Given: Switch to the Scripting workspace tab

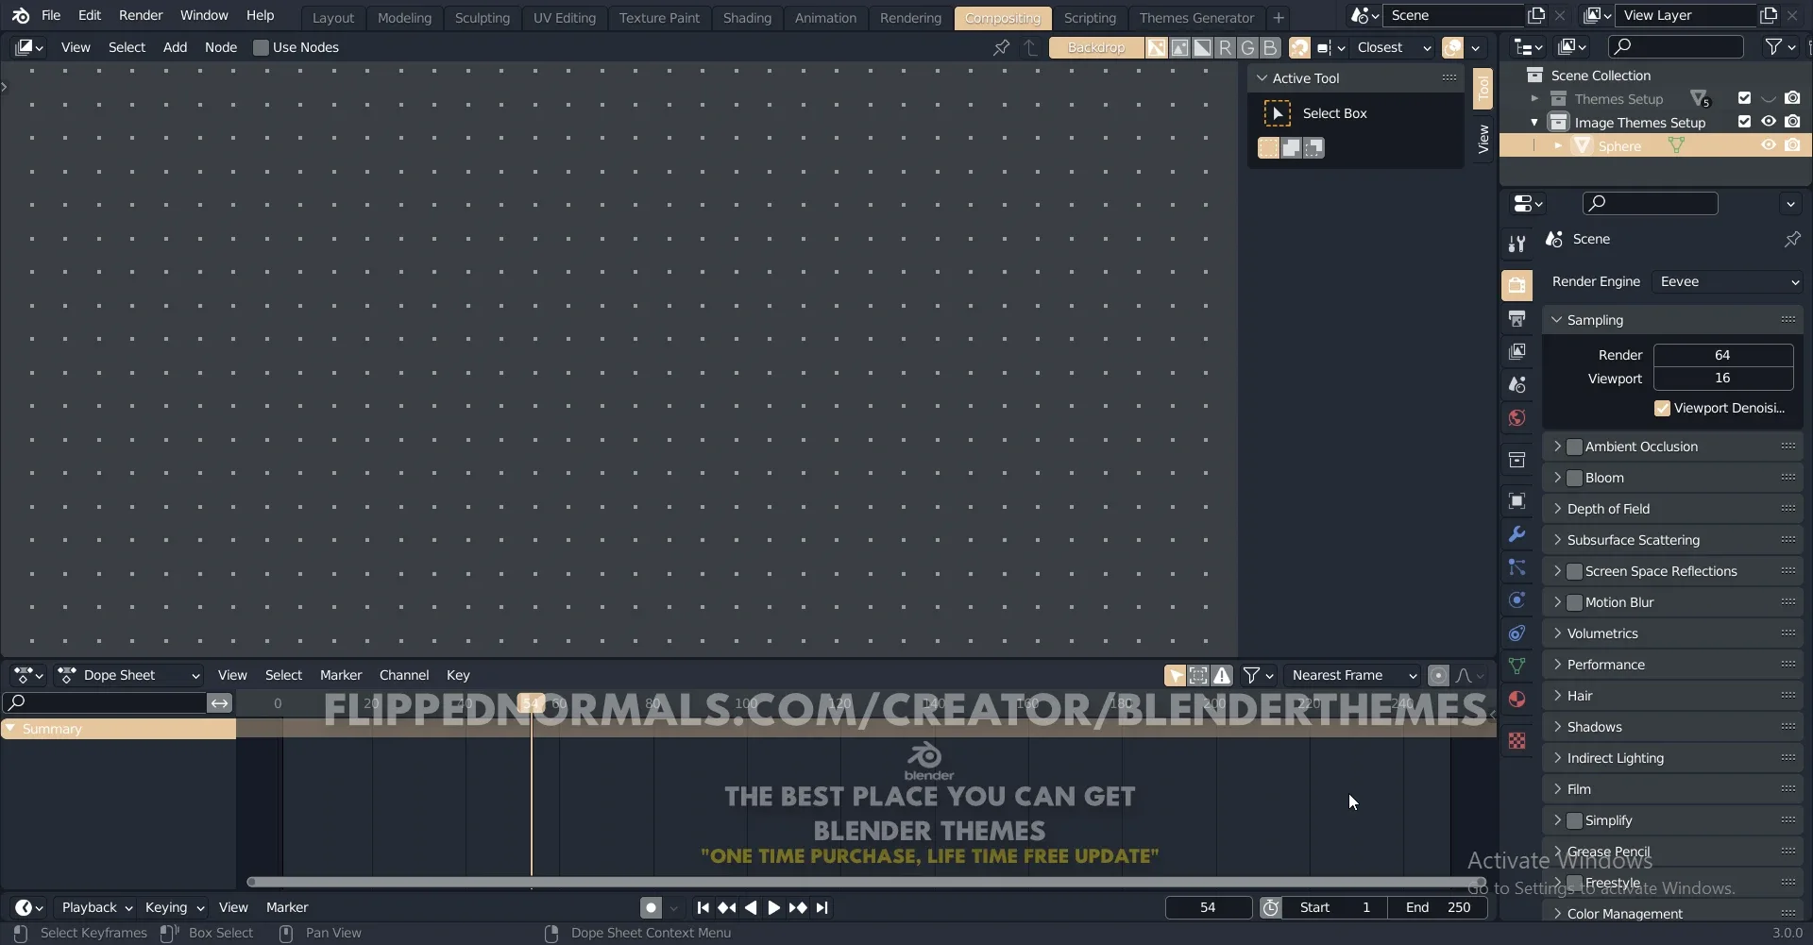Looking at the screenshot, I should tap(1089, 17).
